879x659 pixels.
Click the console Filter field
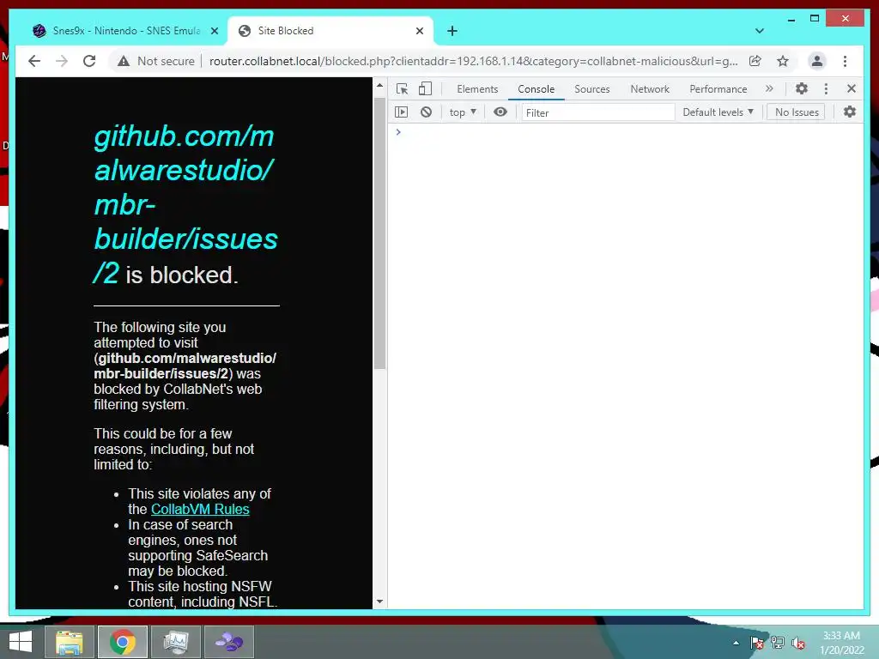[x=597, y=112]
